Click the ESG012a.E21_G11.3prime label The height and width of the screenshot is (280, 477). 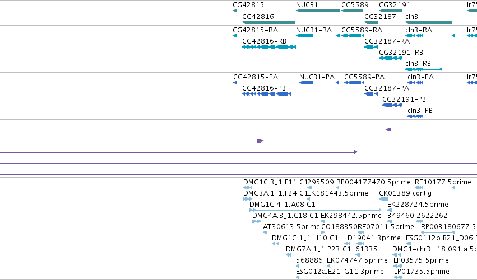[340, 272]
